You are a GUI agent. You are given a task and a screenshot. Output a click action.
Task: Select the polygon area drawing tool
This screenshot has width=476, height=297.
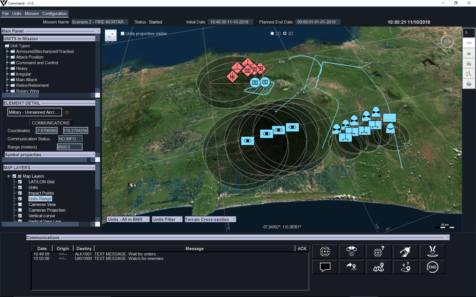point(469,74)
